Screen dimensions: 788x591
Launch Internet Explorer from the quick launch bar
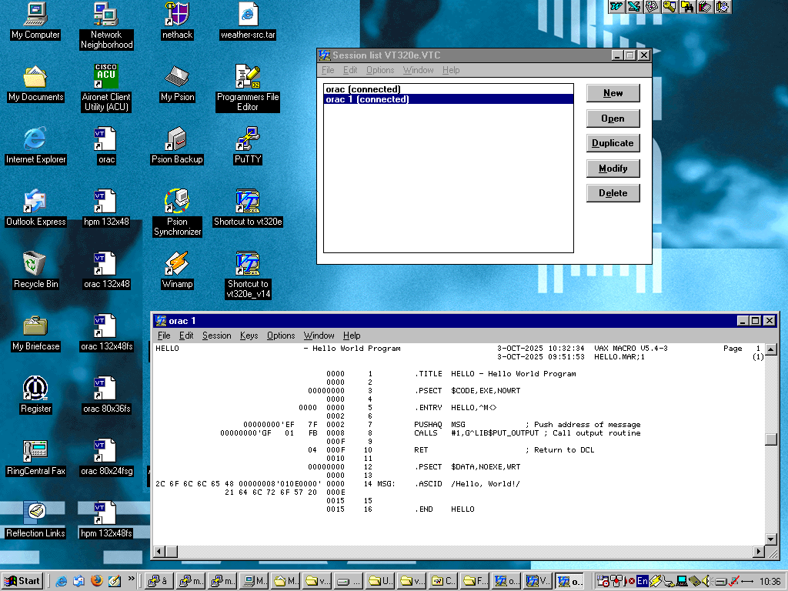tap(60, 581)
